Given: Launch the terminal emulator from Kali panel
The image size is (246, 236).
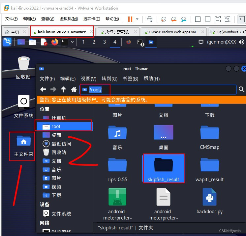Looking at the screenshot, I should (x=65, y=42).
